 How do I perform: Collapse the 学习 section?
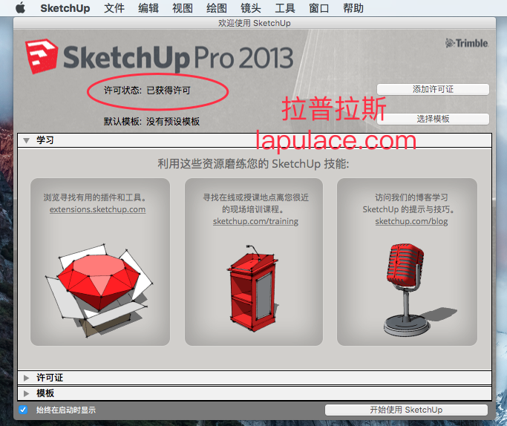pos(27,140)
